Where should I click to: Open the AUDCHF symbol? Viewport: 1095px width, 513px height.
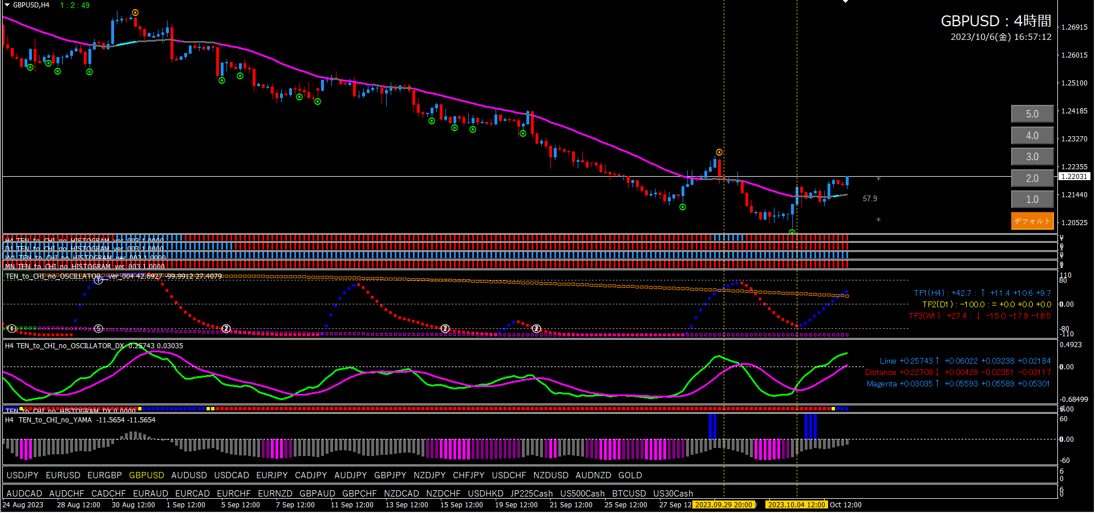[67, 494]
